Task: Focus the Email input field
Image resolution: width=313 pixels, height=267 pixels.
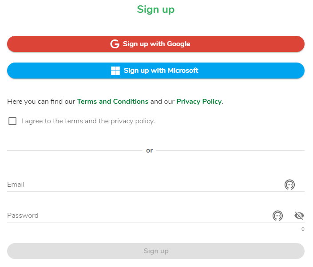Action: coord(145,185)
